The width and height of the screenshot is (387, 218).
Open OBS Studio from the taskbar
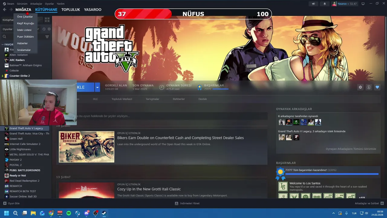tap(95, 213)
